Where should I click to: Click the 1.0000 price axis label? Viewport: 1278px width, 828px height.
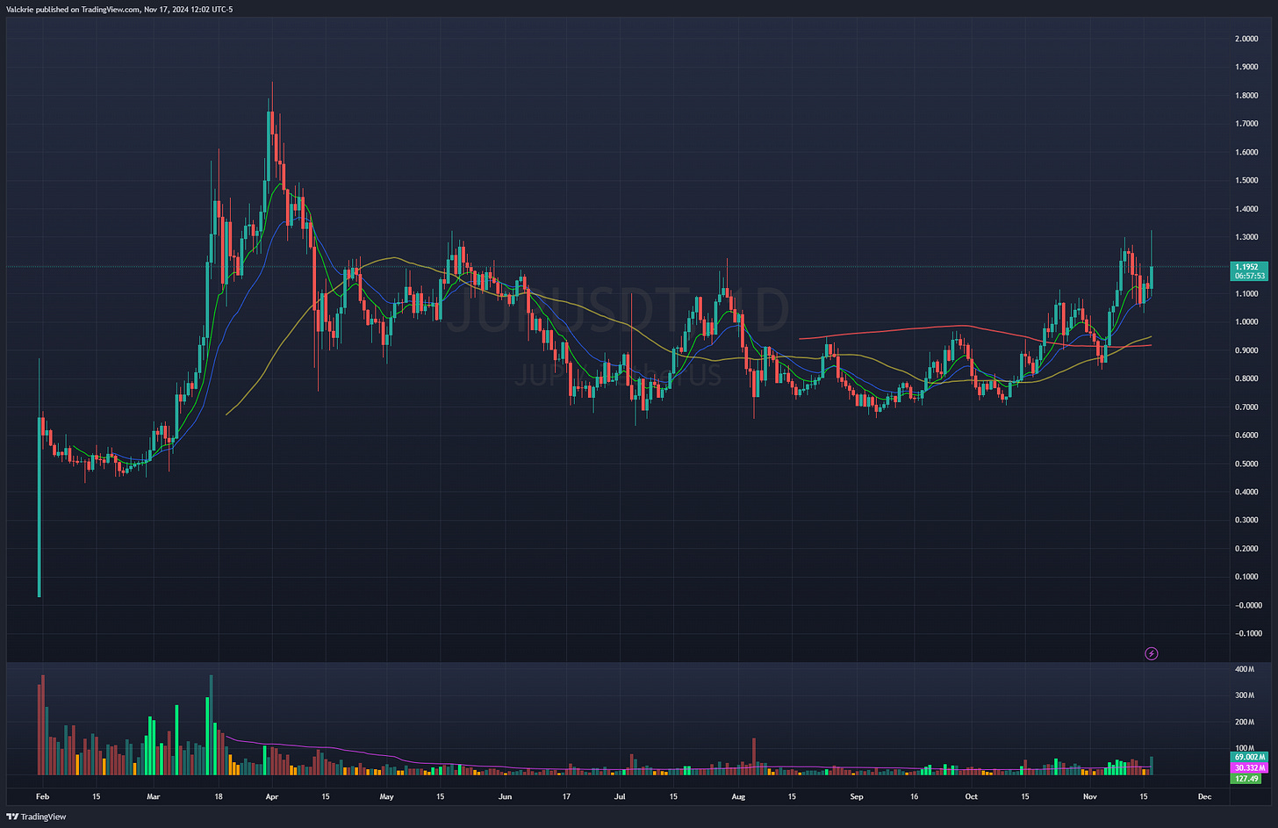(1246, 322)
